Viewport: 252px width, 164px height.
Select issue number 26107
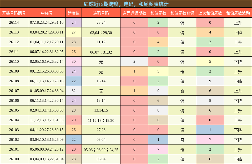[x=14, y=91]
